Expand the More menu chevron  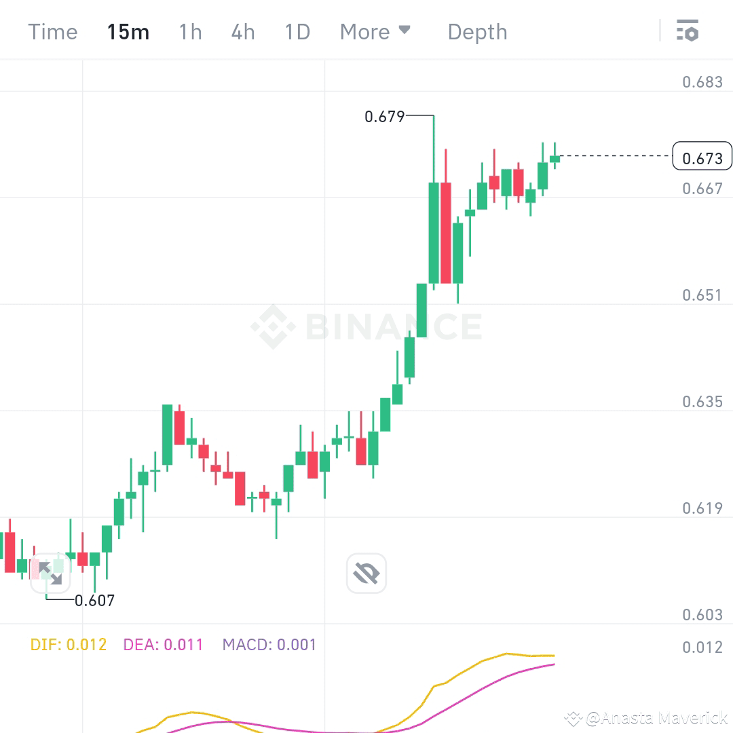coord(405,31)
